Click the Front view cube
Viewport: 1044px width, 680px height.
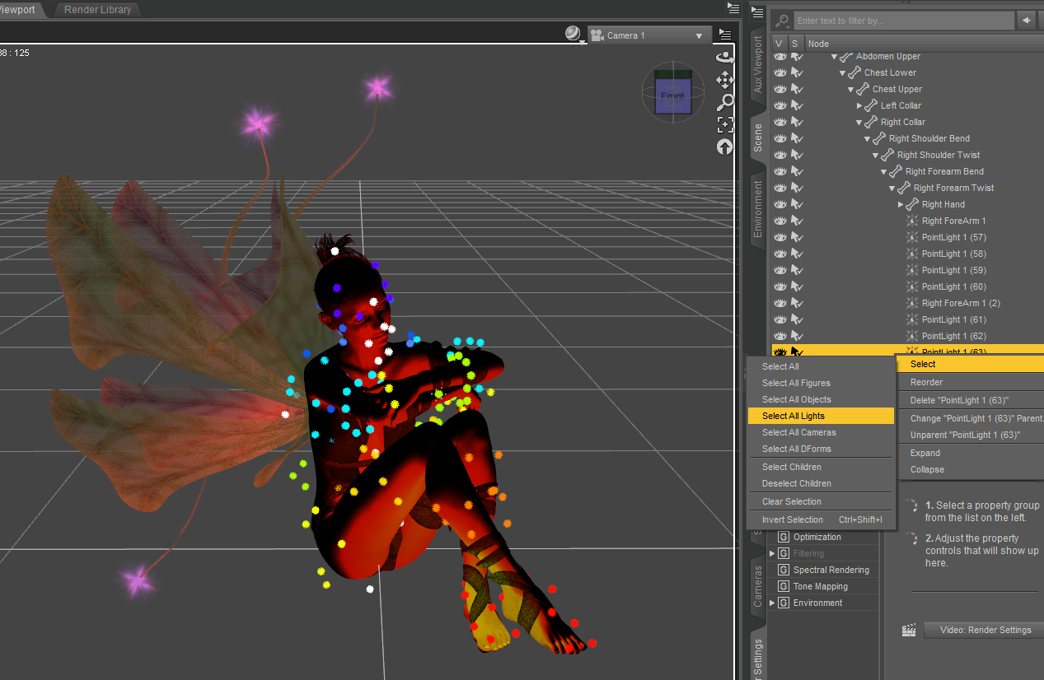tap(672, 96)
